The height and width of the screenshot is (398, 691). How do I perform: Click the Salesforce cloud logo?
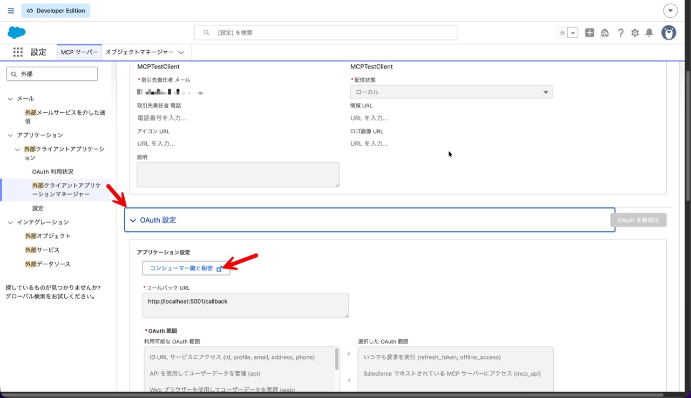17,33
